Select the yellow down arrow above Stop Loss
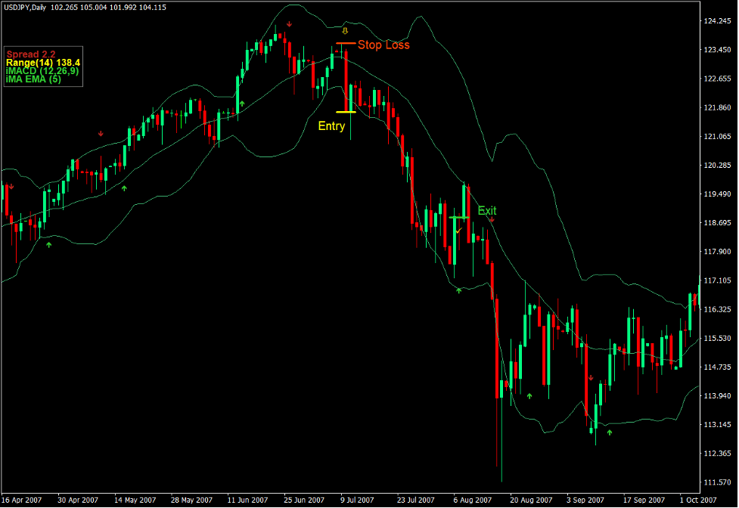 346,33
